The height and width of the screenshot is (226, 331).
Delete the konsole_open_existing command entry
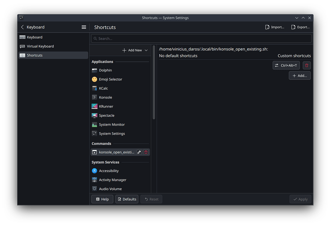[x=146, y=152]
